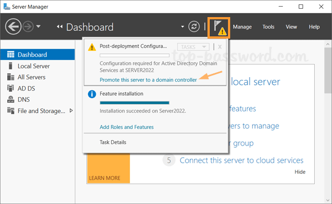Dismiss the Post-deployment notification with X
This screenshot has height=204, width=332.
220,47
